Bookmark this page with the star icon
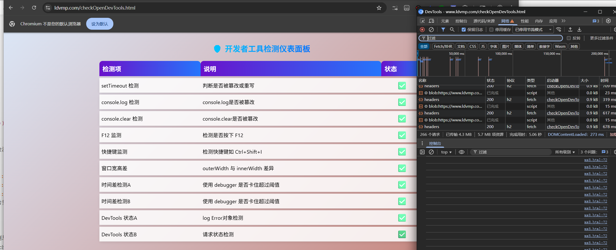 coord(379,8)
